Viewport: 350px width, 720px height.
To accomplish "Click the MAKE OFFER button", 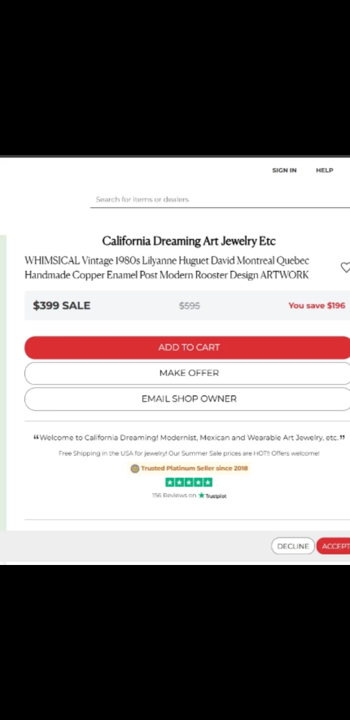I will coord(187,374).
